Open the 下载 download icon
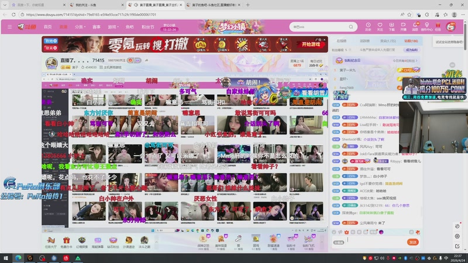This screenshot has height=263, width=468. click(391, 26)
